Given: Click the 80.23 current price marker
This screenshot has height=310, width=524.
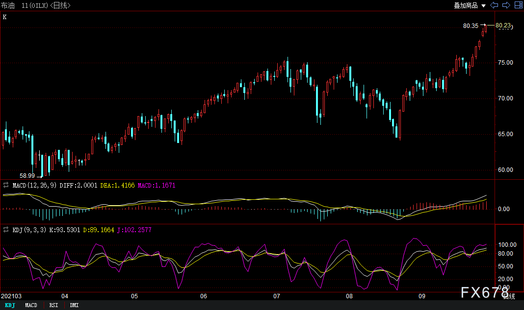Looking at the screenshot, I should [503, 25].
